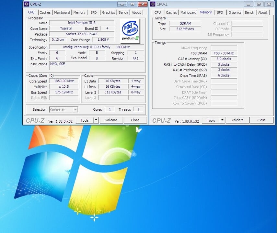Image resolution: width=277 pixels, height=233 pixels.
Task: Click Tools button in right window
Action: (x=211, y=120)
